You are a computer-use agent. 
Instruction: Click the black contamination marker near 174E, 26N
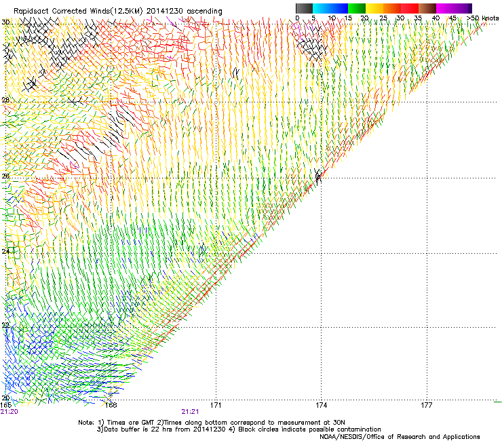(318, 176)
